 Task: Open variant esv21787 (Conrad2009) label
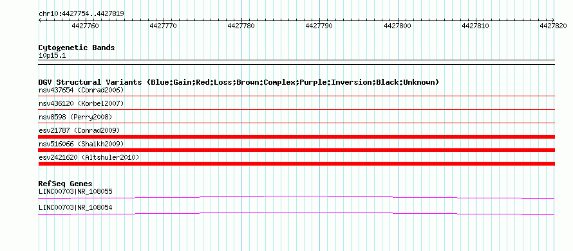tap(79, 130)
